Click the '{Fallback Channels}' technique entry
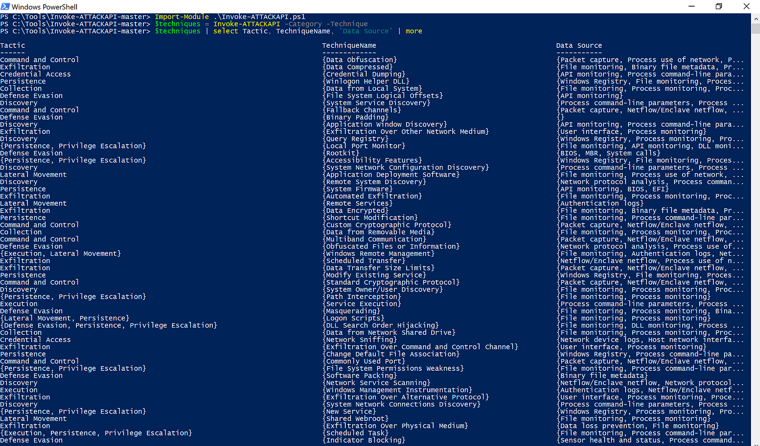Image resolution: width=760 pixels, height=446 pixels. pyautogui.click(x=361, y=110)
